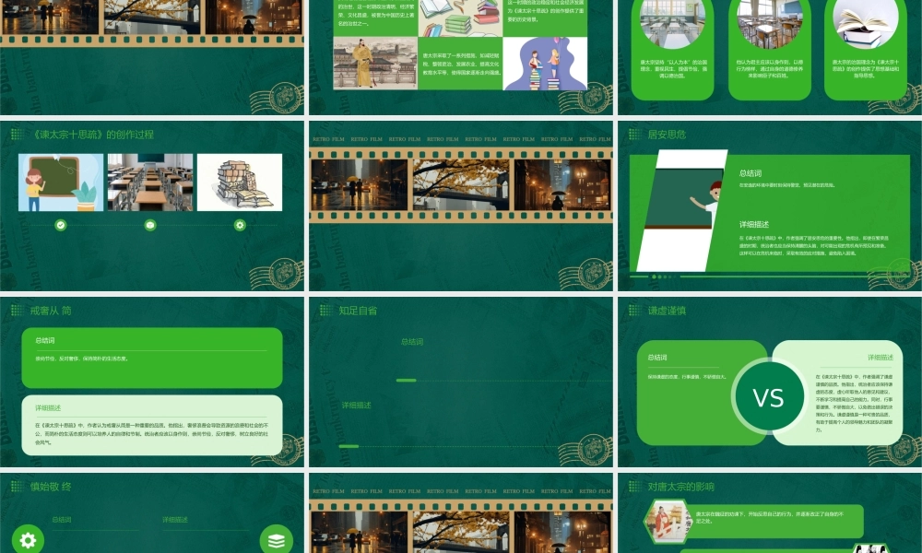Click the floating gear settings button

[28, 539]
